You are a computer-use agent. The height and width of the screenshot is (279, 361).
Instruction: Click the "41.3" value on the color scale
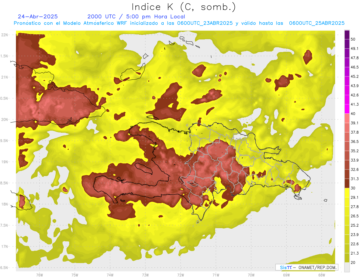point(355,104)
